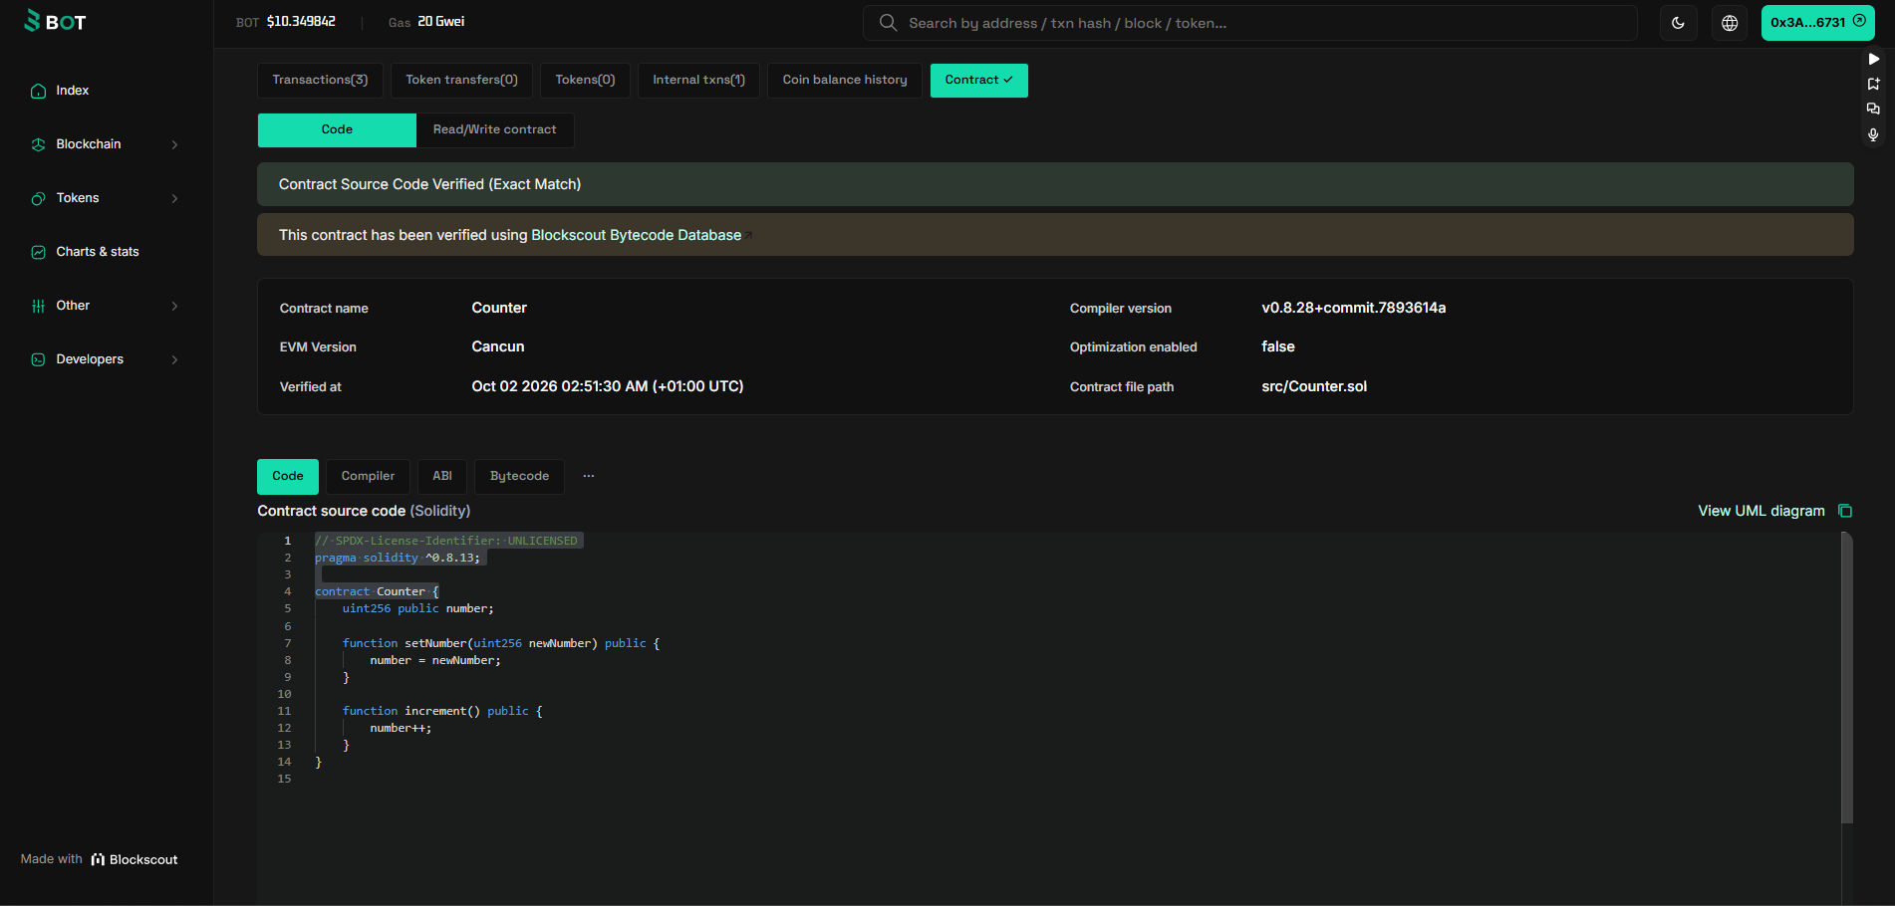Viewport: 1895px width, 906px height.
Task: Click Made with Blockscout link
Action: (99, 859)
